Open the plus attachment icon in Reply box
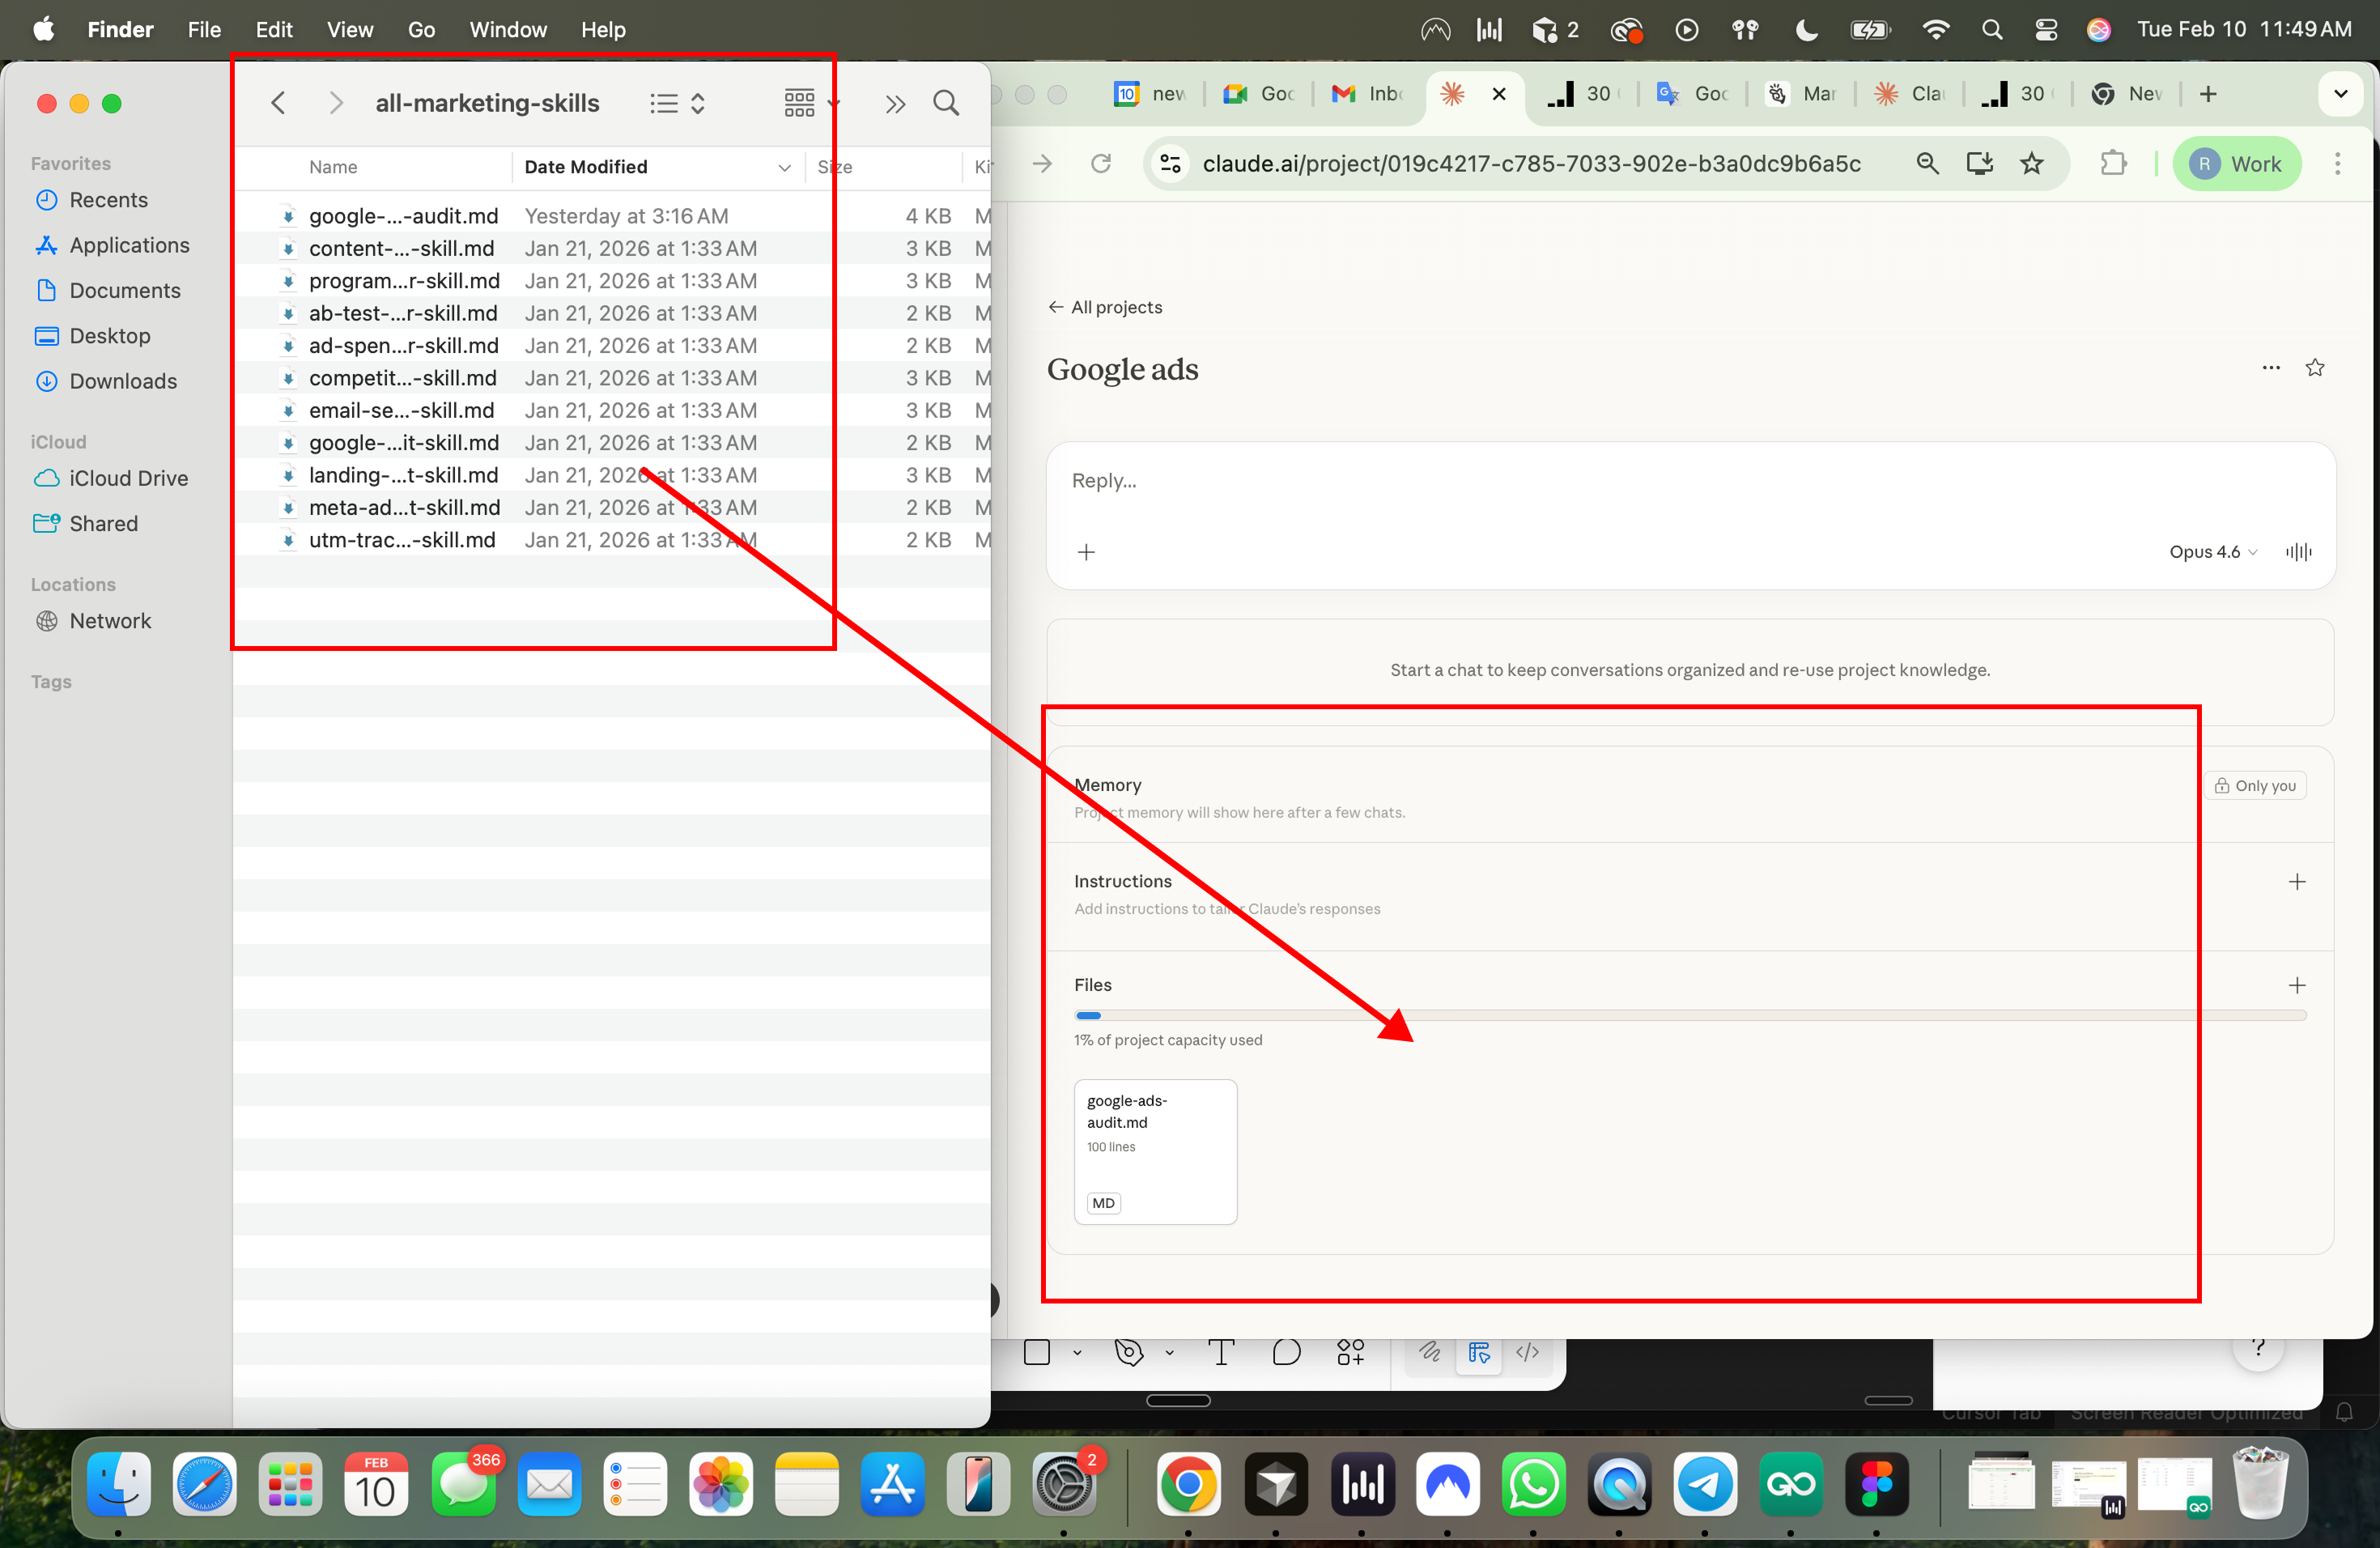 tap(1087, 551)
